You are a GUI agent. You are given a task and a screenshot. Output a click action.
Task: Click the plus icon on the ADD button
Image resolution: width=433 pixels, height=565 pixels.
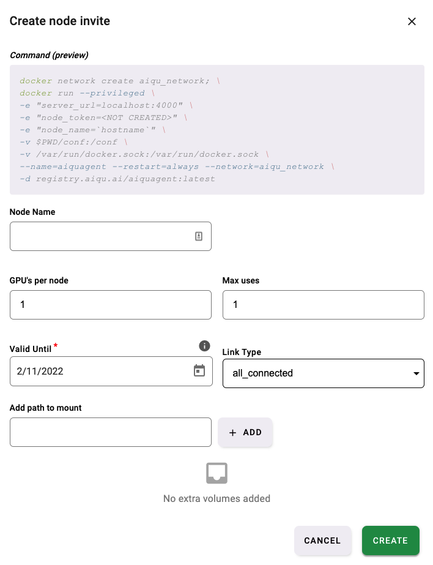233,432
